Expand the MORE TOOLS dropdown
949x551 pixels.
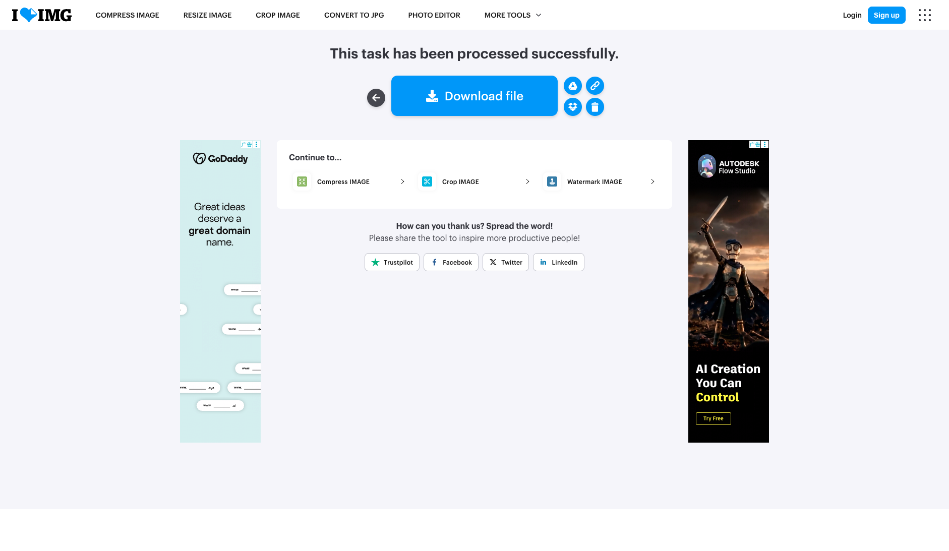click(x=513, y=15)
